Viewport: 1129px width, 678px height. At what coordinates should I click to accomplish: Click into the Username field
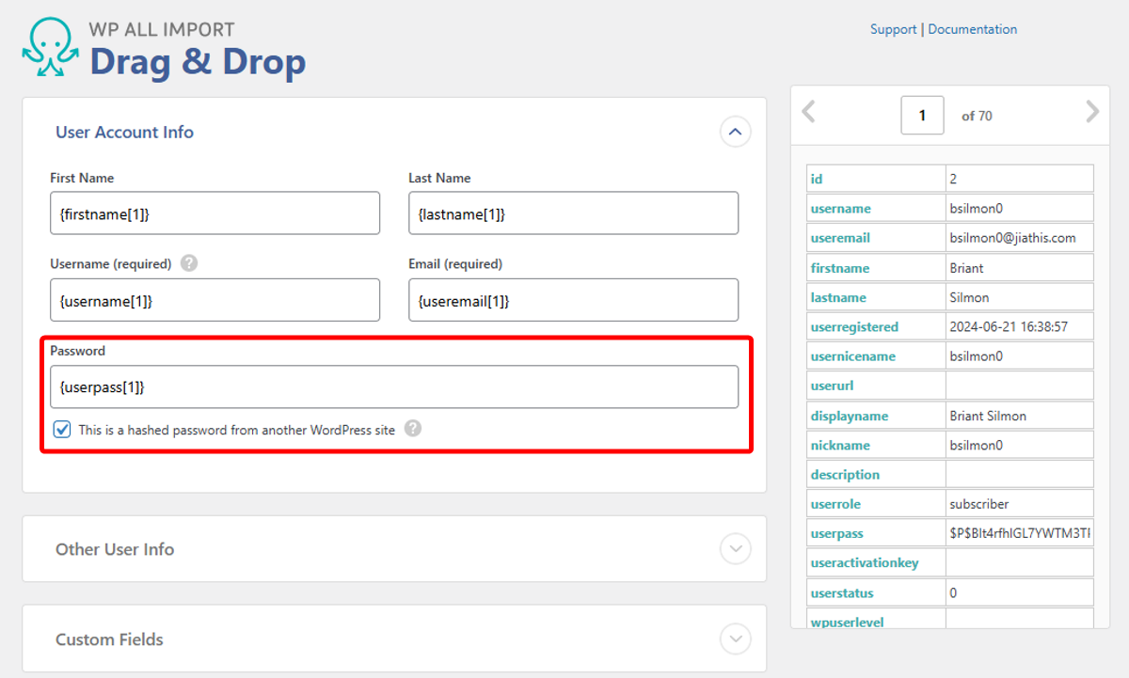coord(215,300)
